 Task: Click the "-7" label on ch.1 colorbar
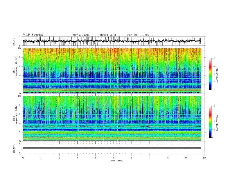click(x=214, y=90)
